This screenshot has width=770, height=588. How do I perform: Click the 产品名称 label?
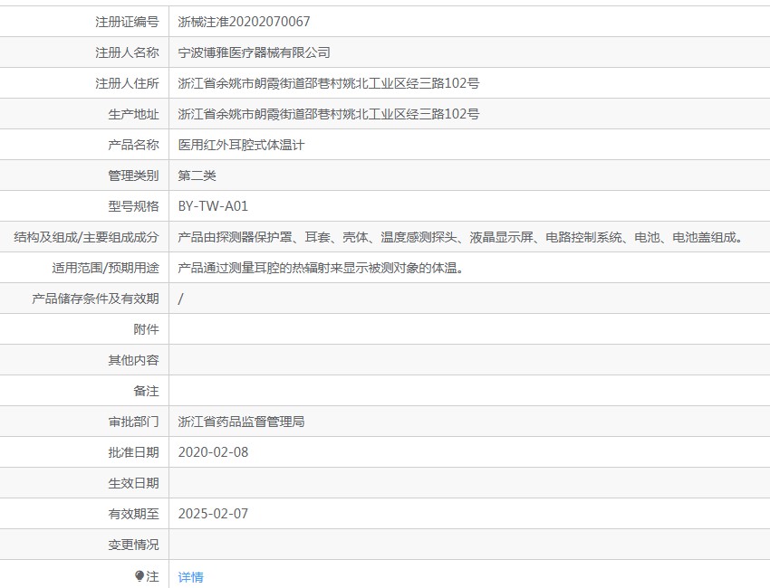[133, 145]
